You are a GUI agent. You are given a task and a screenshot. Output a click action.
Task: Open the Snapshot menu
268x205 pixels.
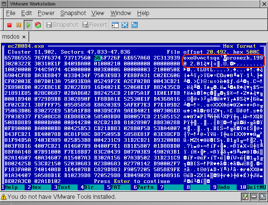(73, 13)
